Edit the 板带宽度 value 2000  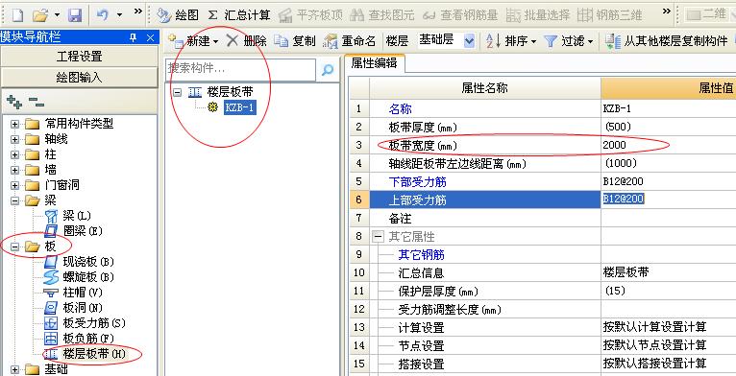point(669,146)
